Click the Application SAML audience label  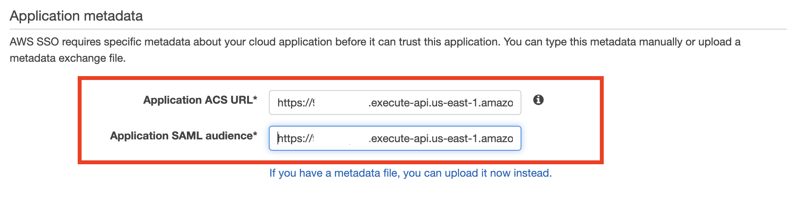pyautogui.click(x=183, y=136)
